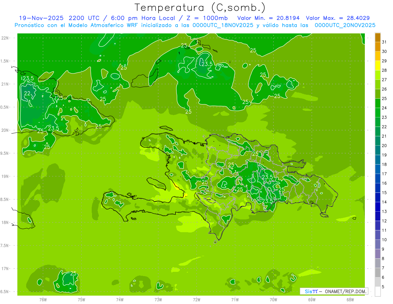Click the color scale label 24
The height and width of the screenshot is (304, 393).
click(384, 108)
